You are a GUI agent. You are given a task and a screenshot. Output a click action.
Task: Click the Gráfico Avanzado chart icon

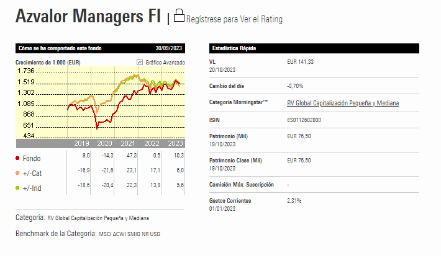coord(139,63)
